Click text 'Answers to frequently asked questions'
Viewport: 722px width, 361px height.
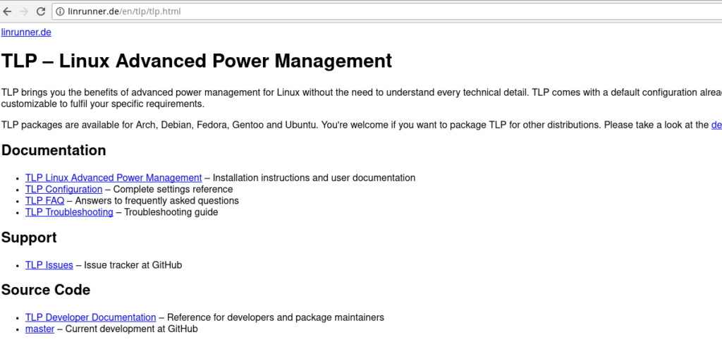157,201
